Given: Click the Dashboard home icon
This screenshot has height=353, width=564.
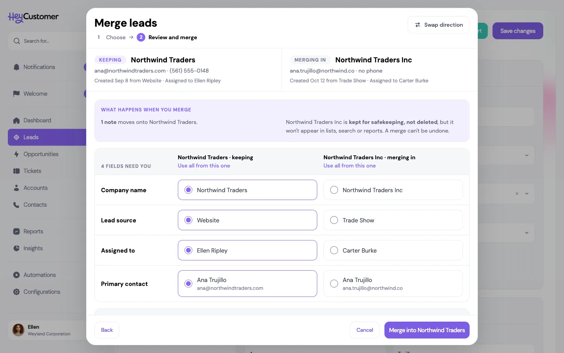Looking at the screenshot, I should pyautogui.click(x=16, y=120).
